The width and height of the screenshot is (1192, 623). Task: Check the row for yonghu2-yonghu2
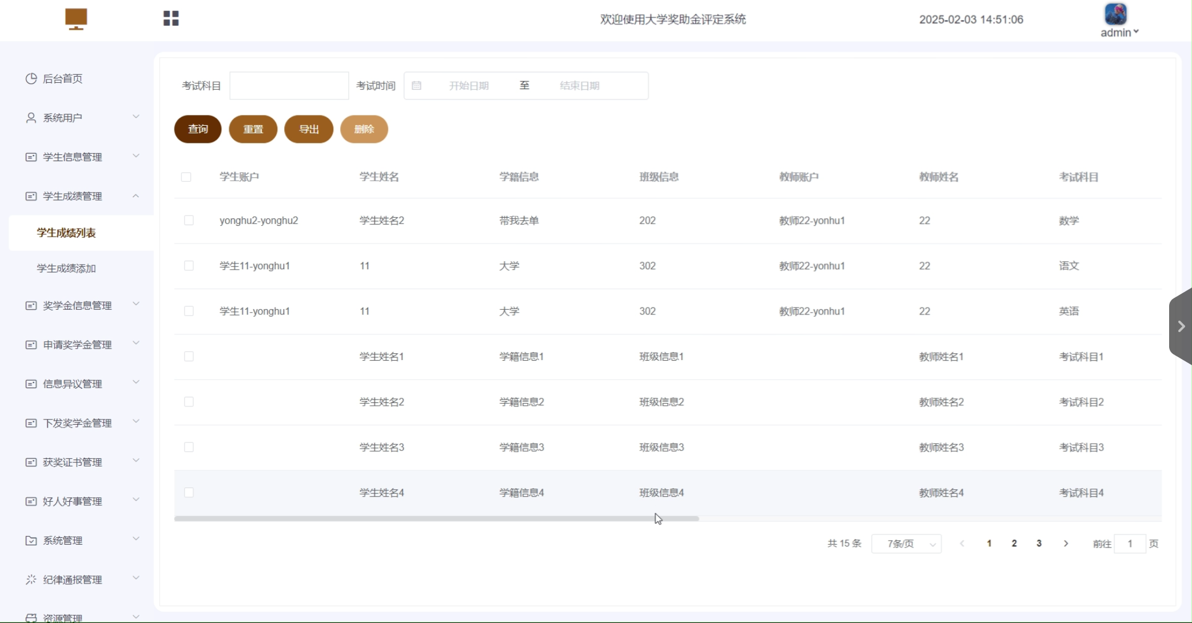tap(189, 221)
